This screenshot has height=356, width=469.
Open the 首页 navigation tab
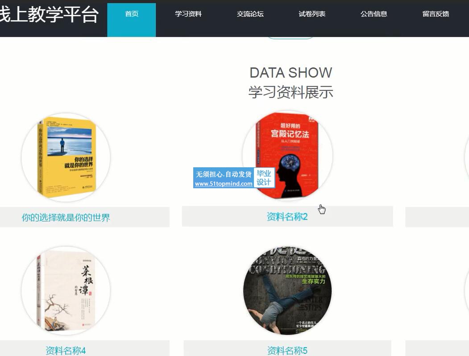tap(132, 20)
